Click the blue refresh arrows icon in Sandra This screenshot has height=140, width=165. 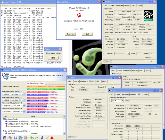click(x=42, y=138)
